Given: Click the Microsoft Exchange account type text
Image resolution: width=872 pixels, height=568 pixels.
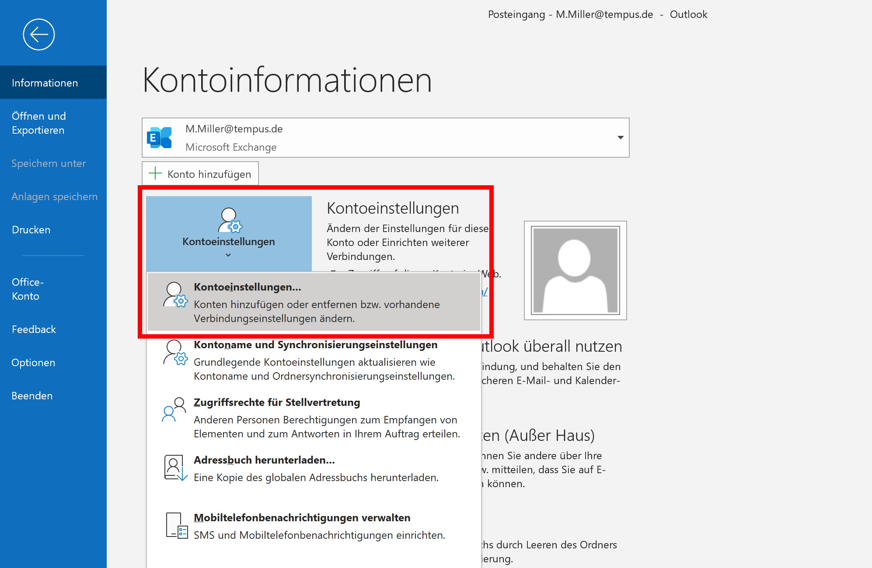Looking at the screenshot, I should click(231, 147).
